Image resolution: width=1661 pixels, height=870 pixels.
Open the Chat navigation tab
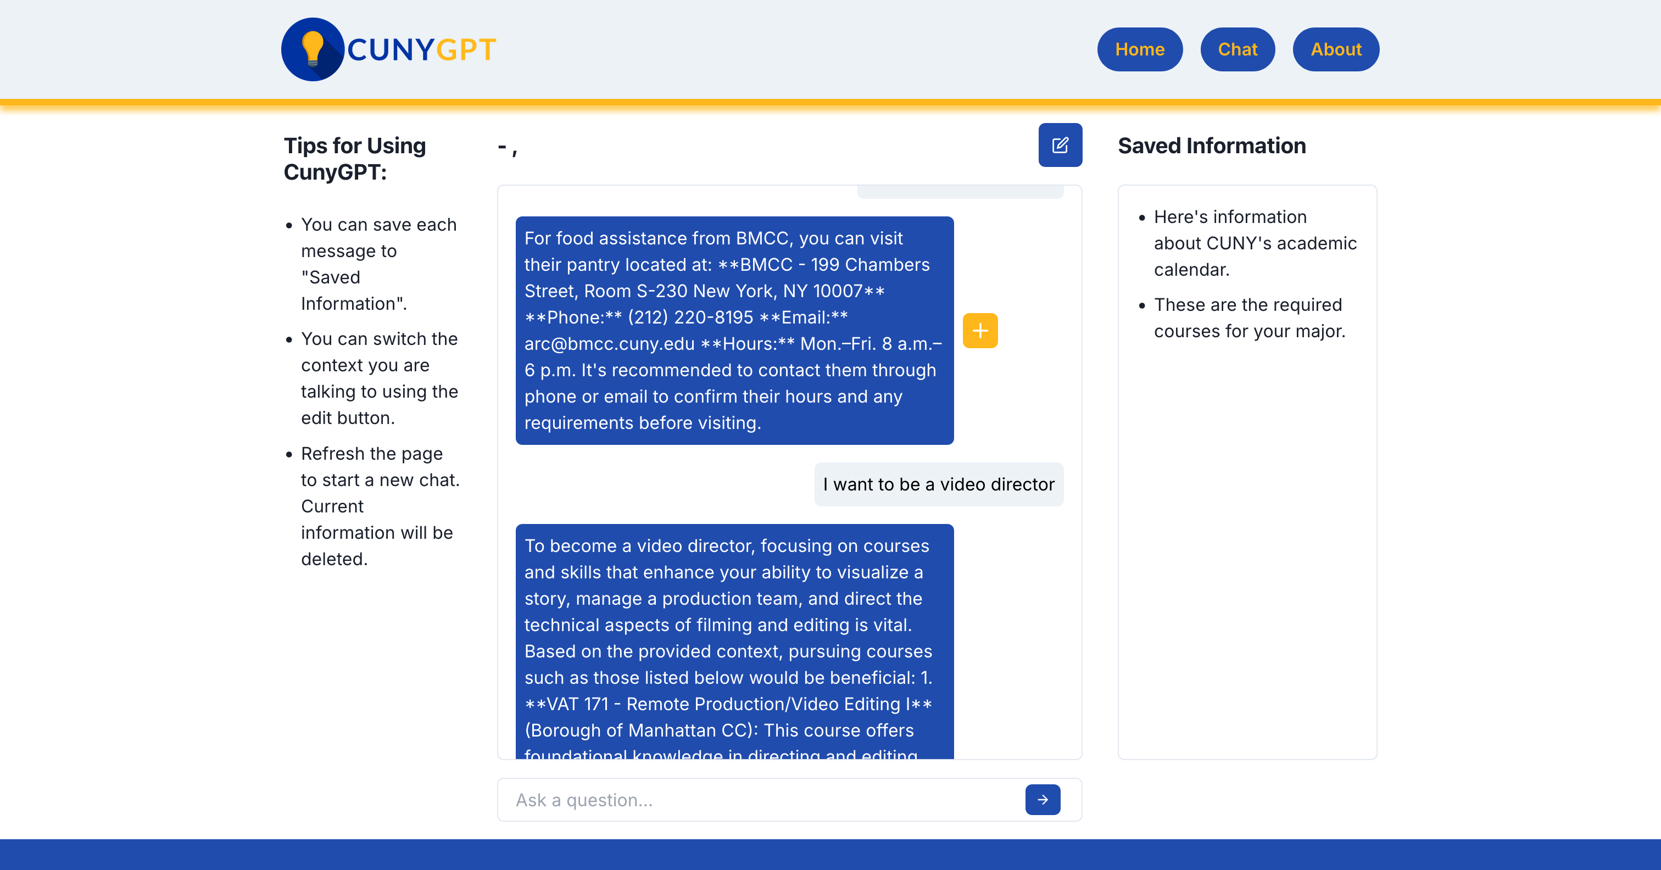tap(1237, 49)
